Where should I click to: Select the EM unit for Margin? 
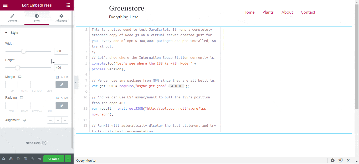(66, 77)
